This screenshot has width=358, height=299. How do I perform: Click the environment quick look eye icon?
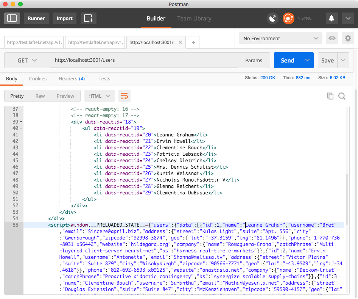pos(332,38)
